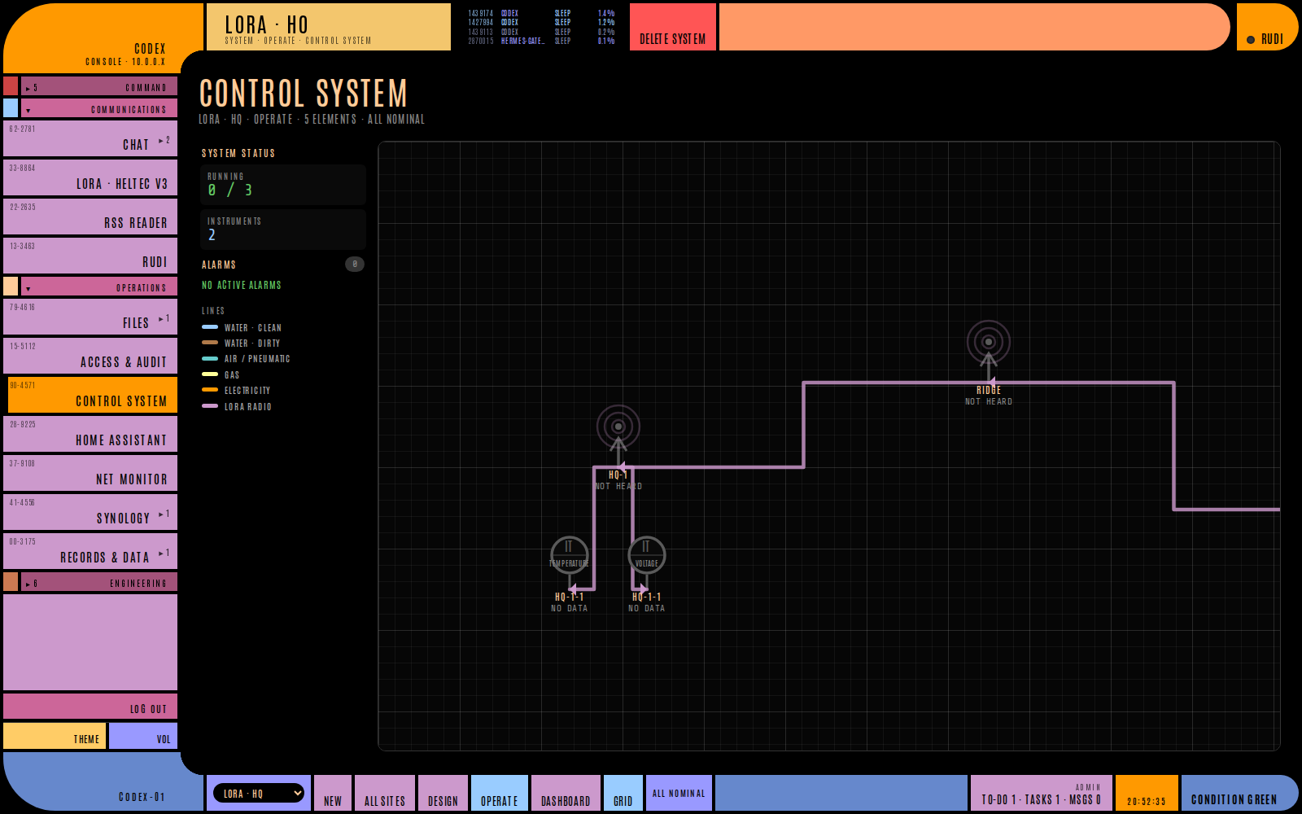Click the Delete System button
This screenshot has width=1302, height=814.
tap(673, 27)
